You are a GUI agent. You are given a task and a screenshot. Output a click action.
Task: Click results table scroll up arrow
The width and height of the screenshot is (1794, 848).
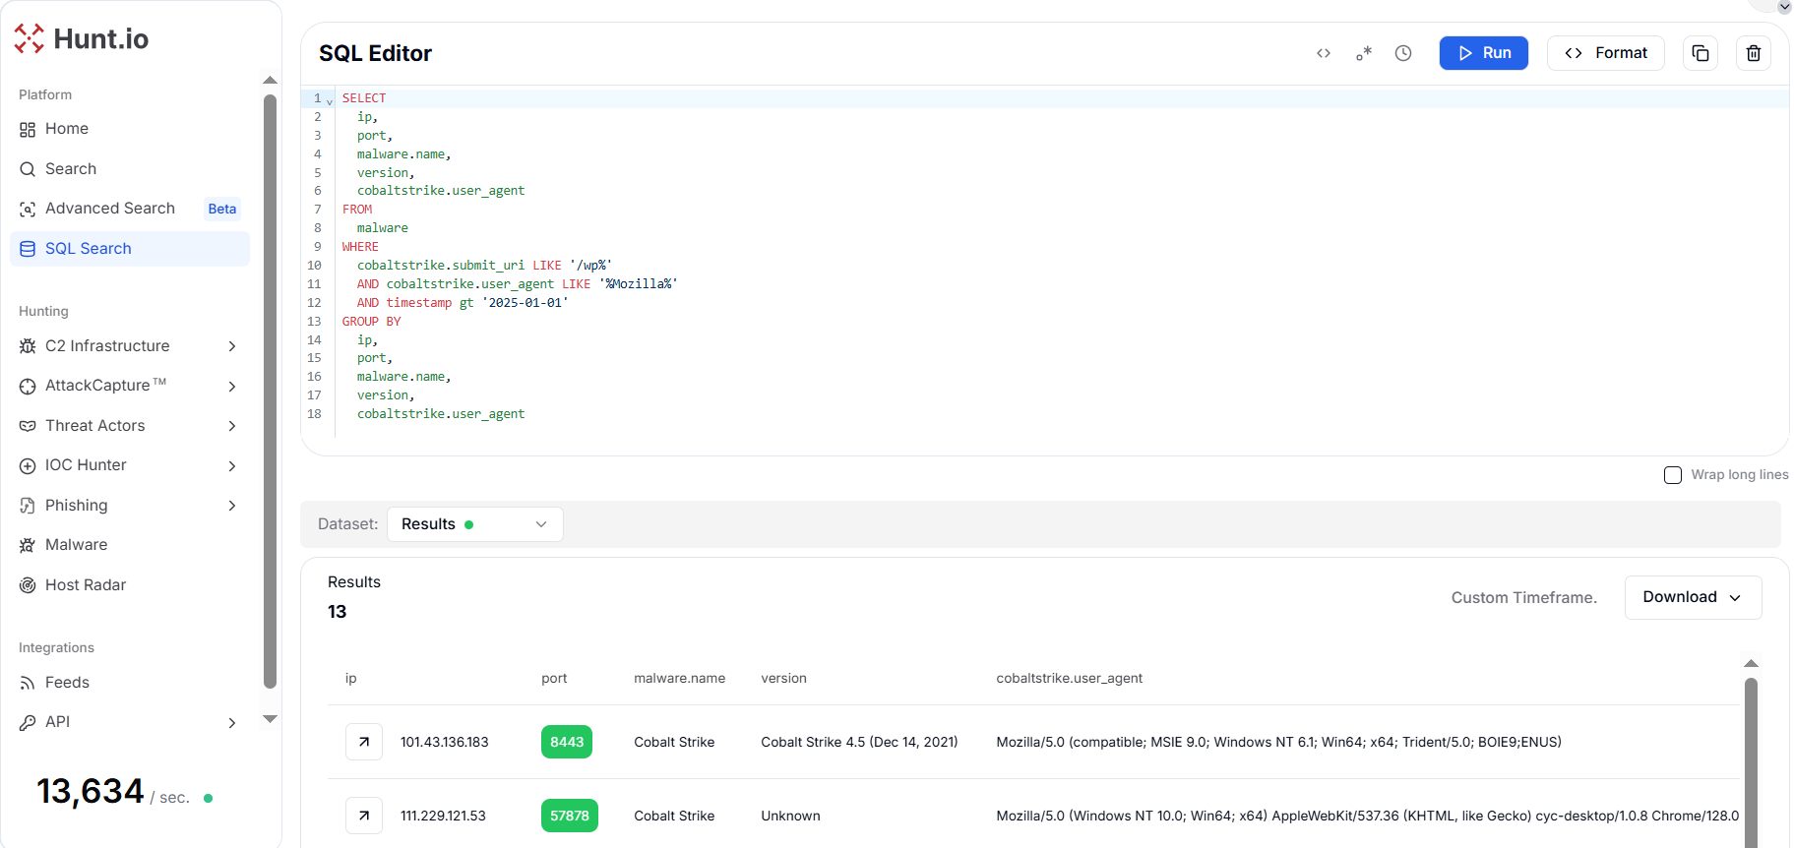coord(1751,663)
